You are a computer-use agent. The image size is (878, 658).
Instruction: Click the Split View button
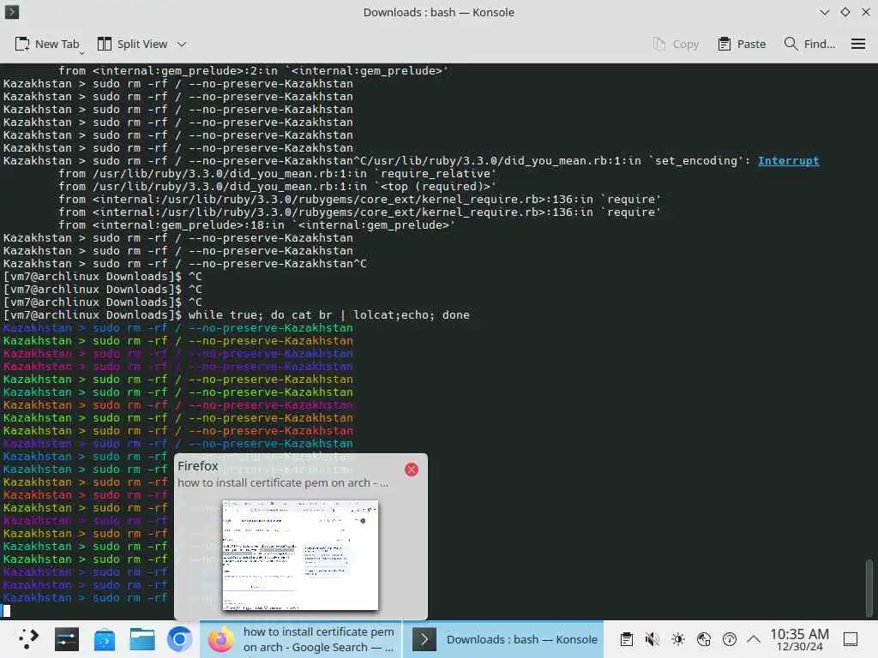click(133, 44)
